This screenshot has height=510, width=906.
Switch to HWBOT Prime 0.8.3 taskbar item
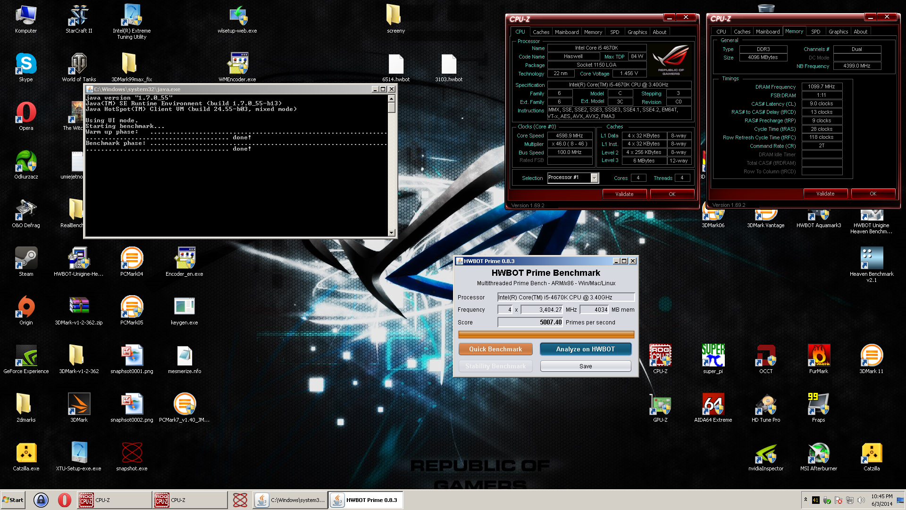coord(366,500)
